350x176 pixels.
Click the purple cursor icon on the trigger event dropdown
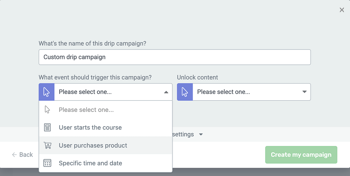click(x=47, y=92)
